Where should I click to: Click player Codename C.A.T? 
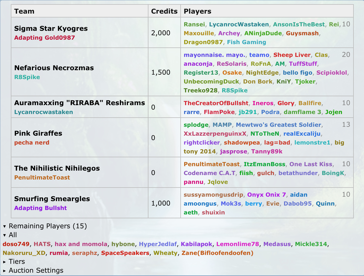[x=209, y=173]
